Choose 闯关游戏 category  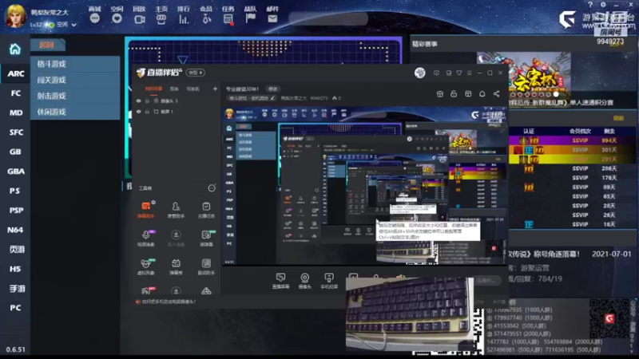(x=75, y=80)
